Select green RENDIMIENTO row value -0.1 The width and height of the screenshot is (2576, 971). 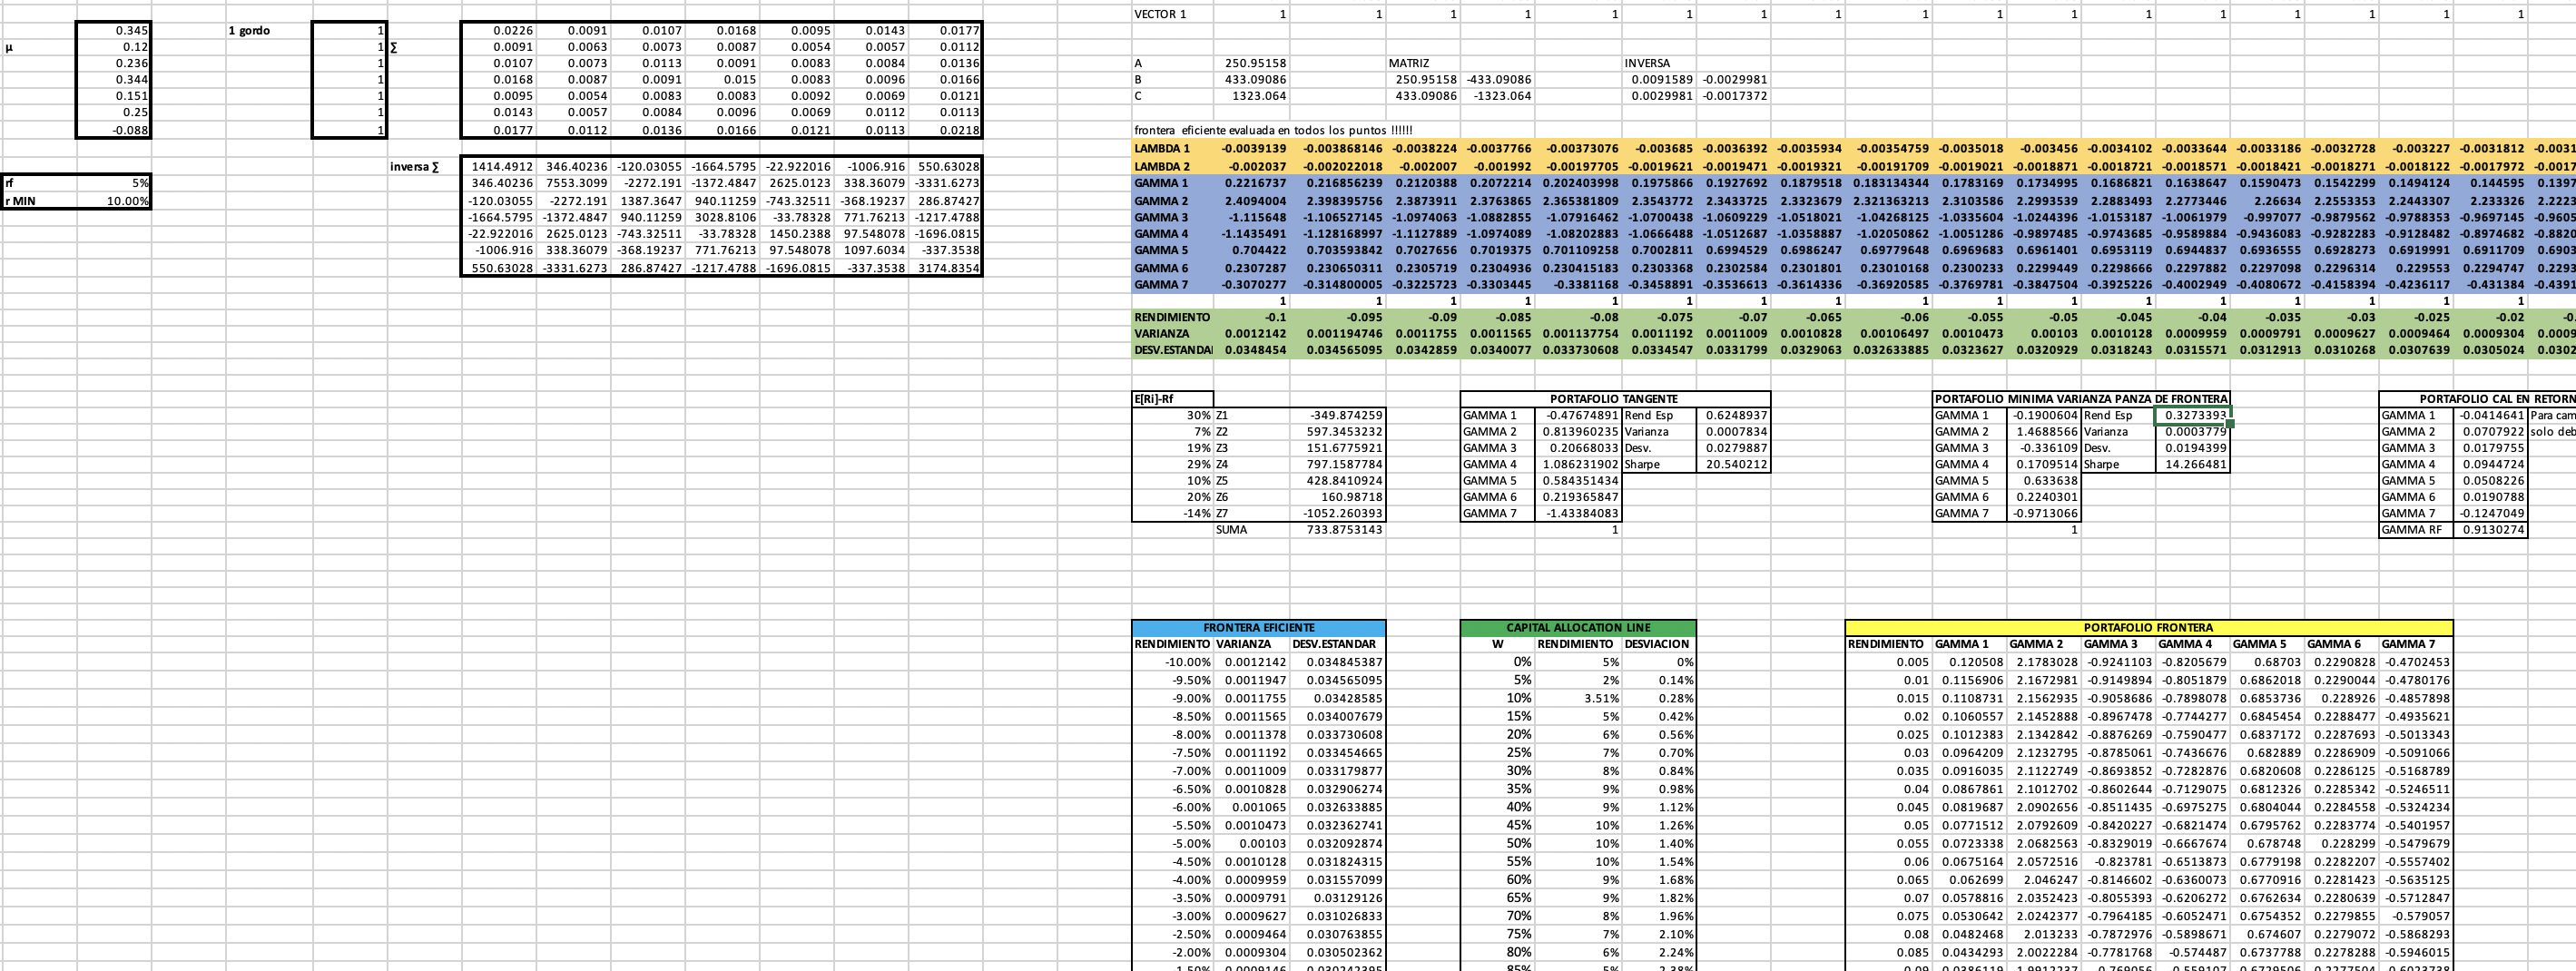coord(1250,317)
